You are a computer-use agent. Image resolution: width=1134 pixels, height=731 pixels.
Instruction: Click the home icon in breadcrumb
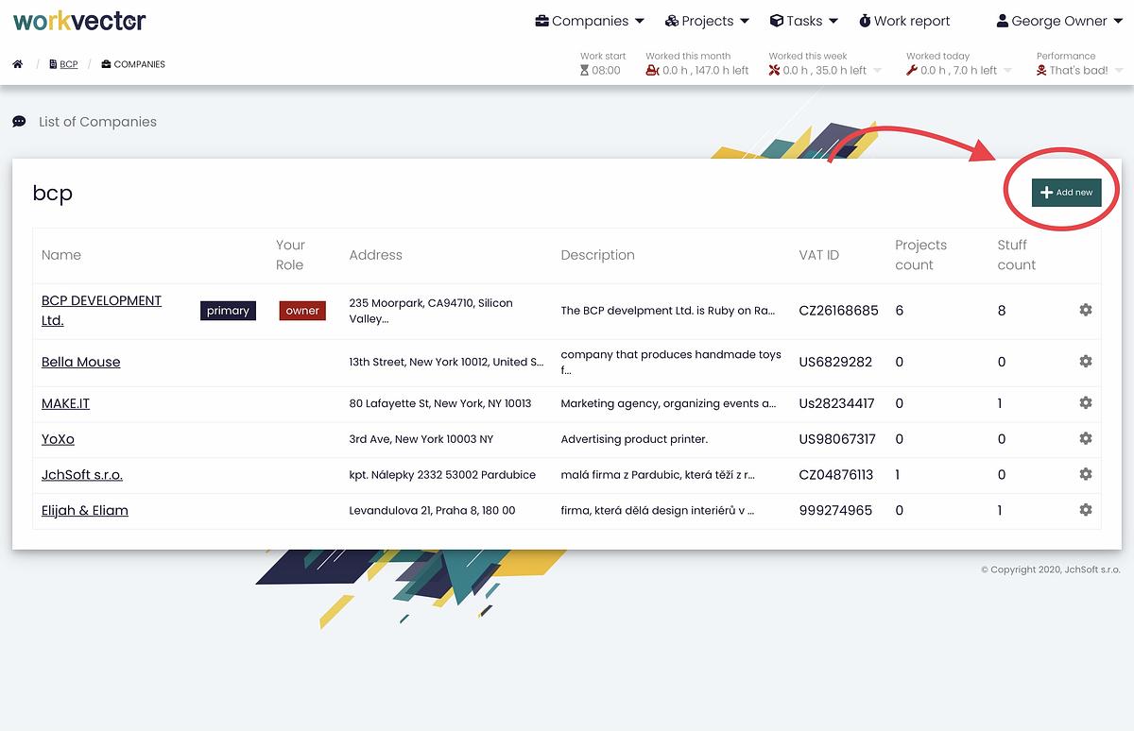[x=18, y=64]
